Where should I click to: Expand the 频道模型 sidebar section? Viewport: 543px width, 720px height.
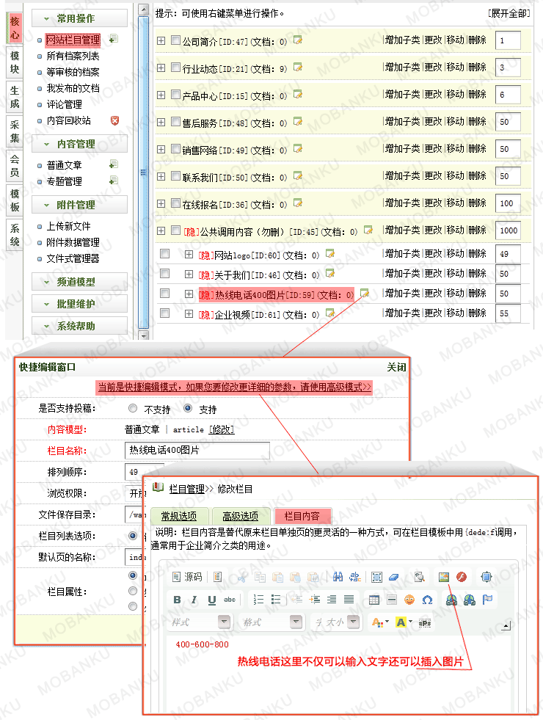coord(79,282)
